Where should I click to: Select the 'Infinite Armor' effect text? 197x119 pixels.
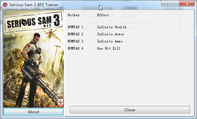point(111,34)
